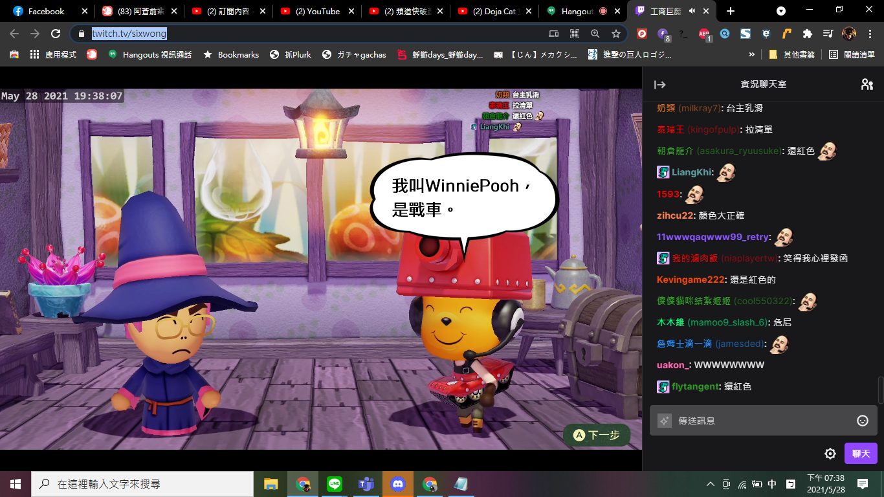Screen dimensions: 884x497
Task: Expand the hidden bookmarks chevron
Action: click(752, 55)
